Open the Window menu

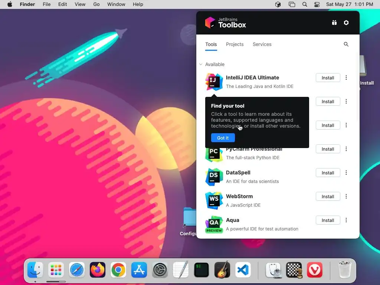(116, 4)
